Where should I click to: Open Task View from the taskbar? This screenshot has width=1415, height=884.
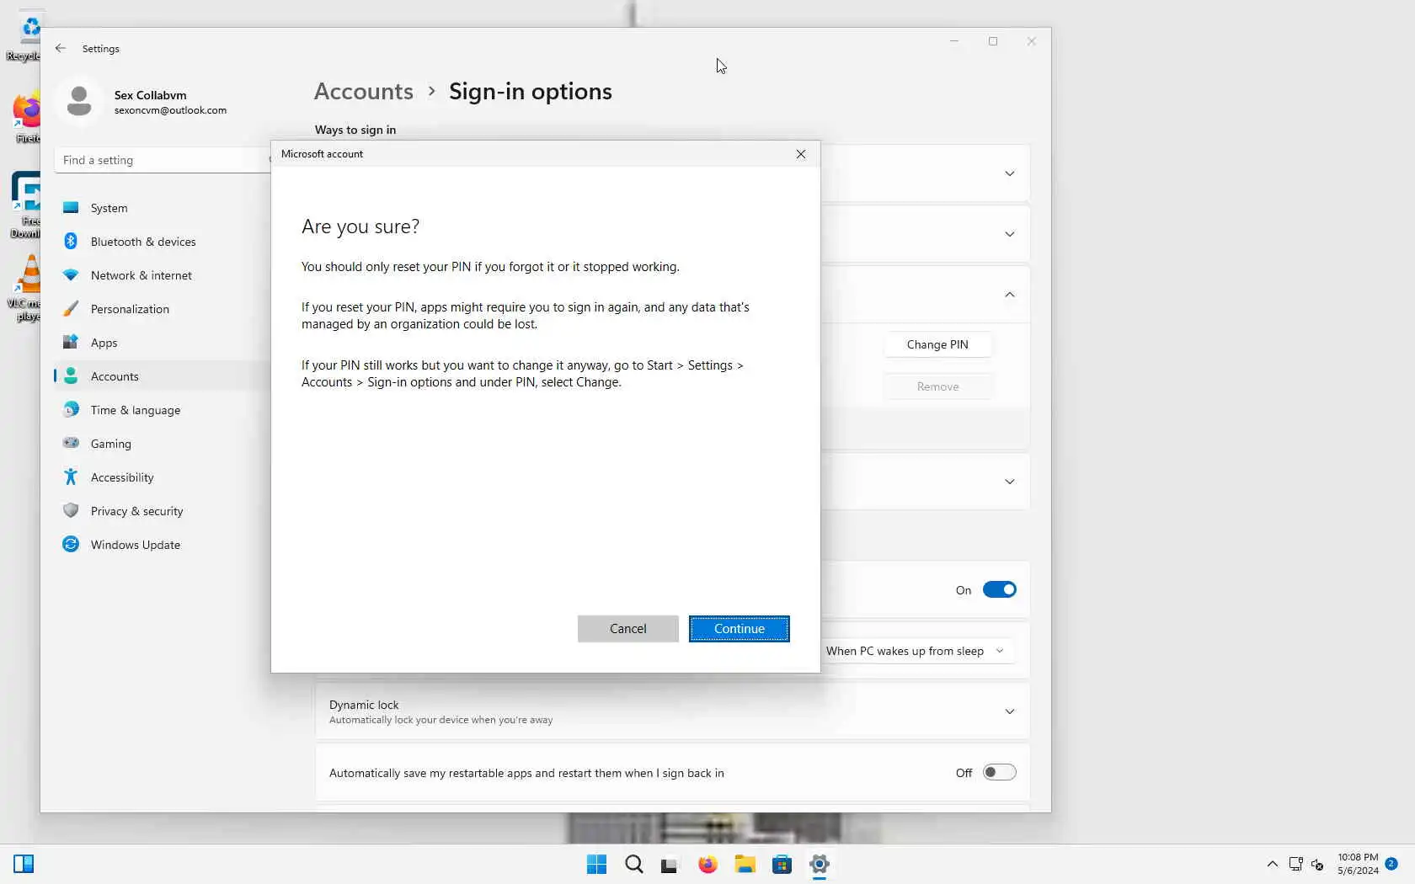pyautogui.click(x=670, y=864)
